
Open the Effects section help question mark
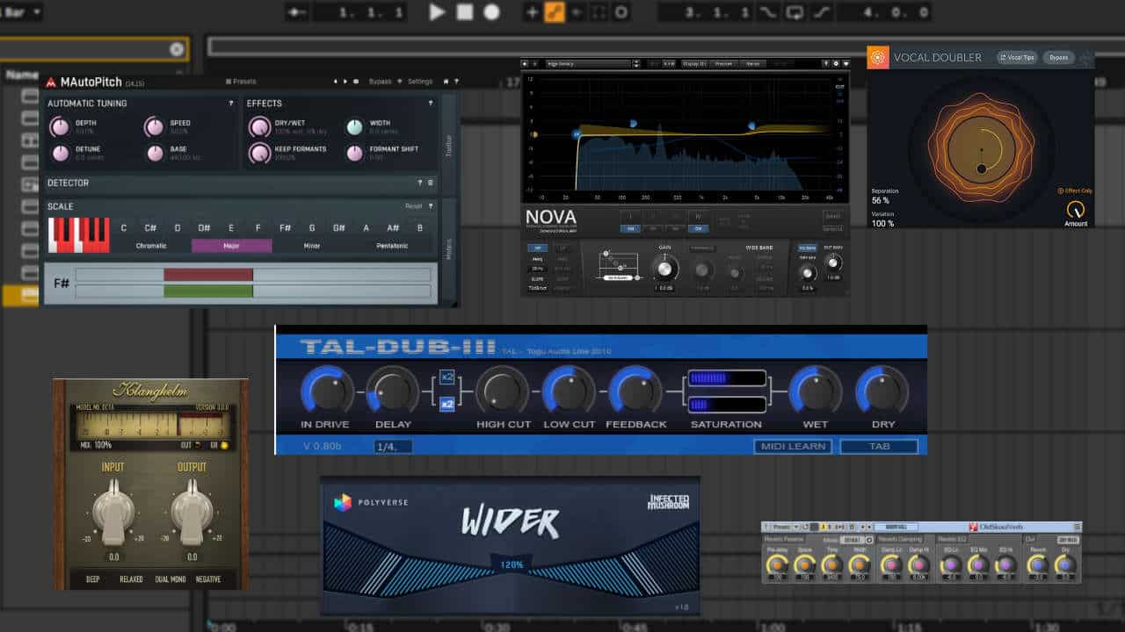431,104
